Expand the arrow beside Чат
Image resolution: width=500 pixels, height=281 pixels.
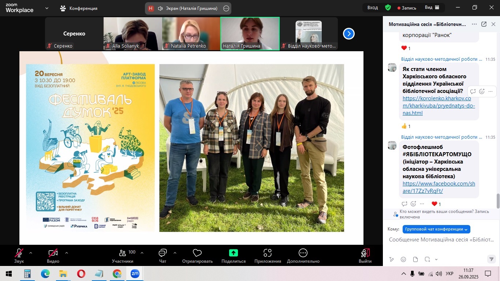pyautogui.click(x=175, y=252)
